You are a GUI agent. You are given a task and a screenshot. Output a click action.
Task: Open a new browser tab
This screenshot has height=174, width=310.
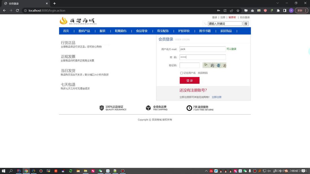[x=54, y=3]
